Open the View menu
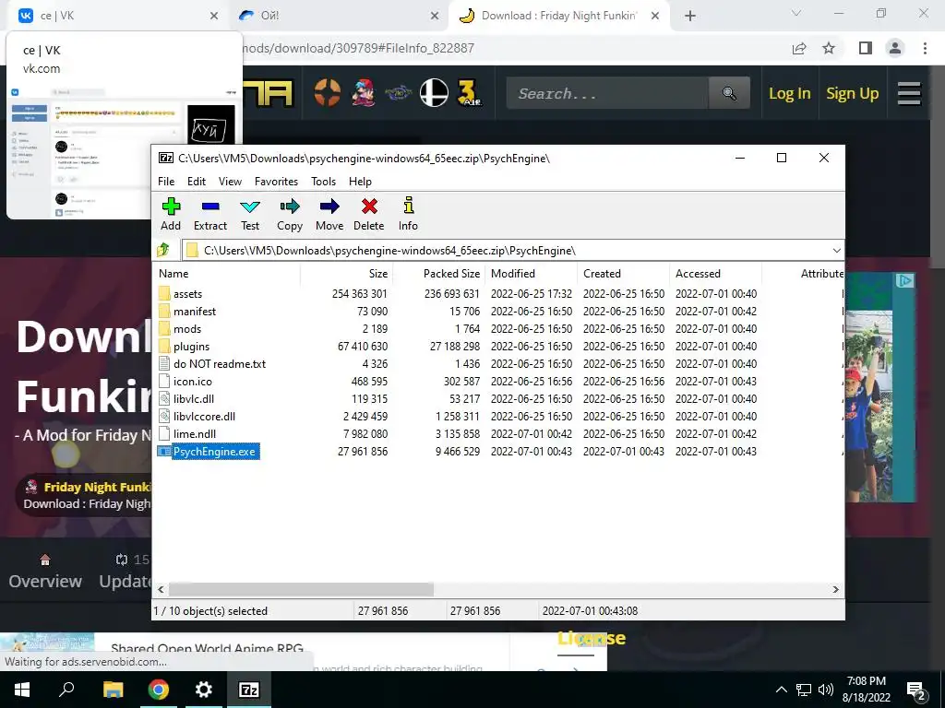This screenshot has height=708, width=945. [230, 182]
